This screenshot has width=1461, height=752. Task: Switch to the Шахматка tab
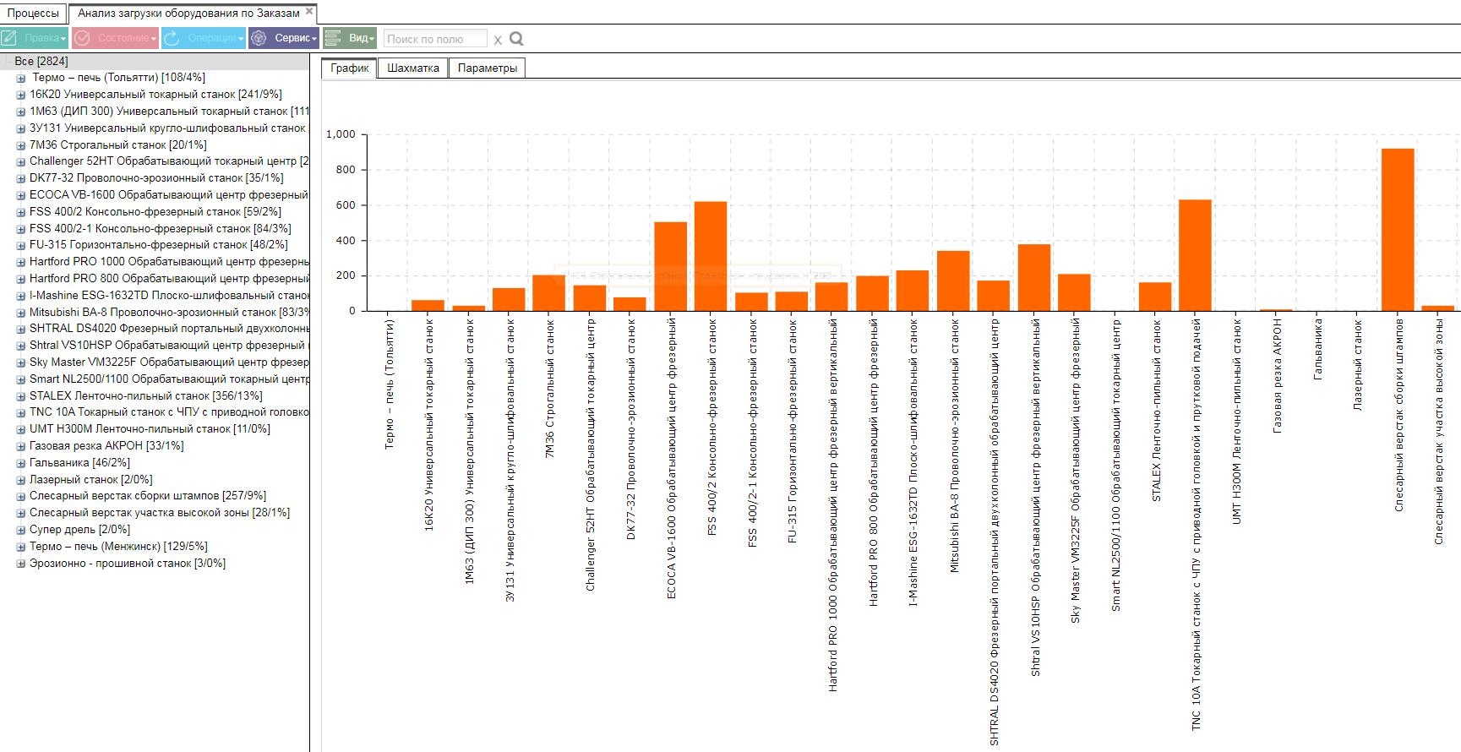click(x=413, y=68)
